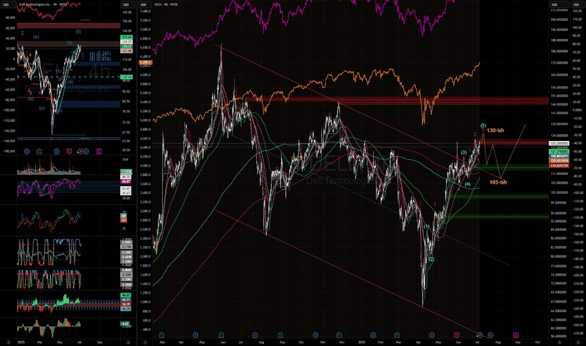Open the USD currency selector on the left chart's right scale
Viewport: 586px width, 346px height.
point(128,4)
